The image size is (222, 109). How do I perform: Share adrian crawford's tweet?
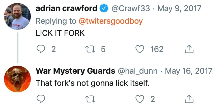click(x=189, y=49)
